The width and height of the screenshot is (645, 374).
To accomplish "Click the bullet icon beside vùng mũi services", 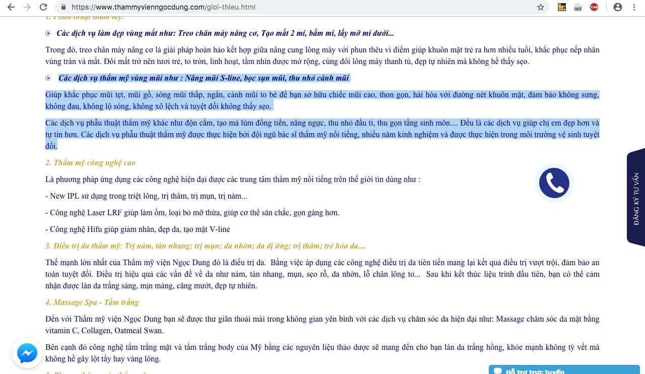I will (x=48, y=78).
